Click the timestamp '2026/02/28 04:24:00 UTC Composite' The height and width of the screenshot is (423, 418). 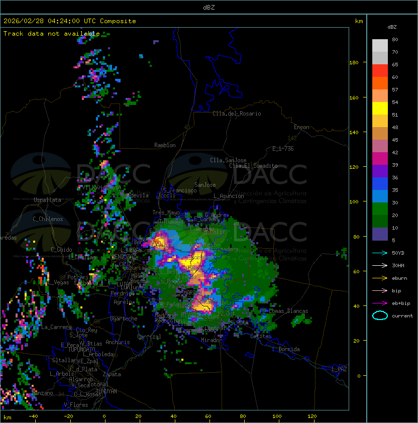click(x=70, y=21)
